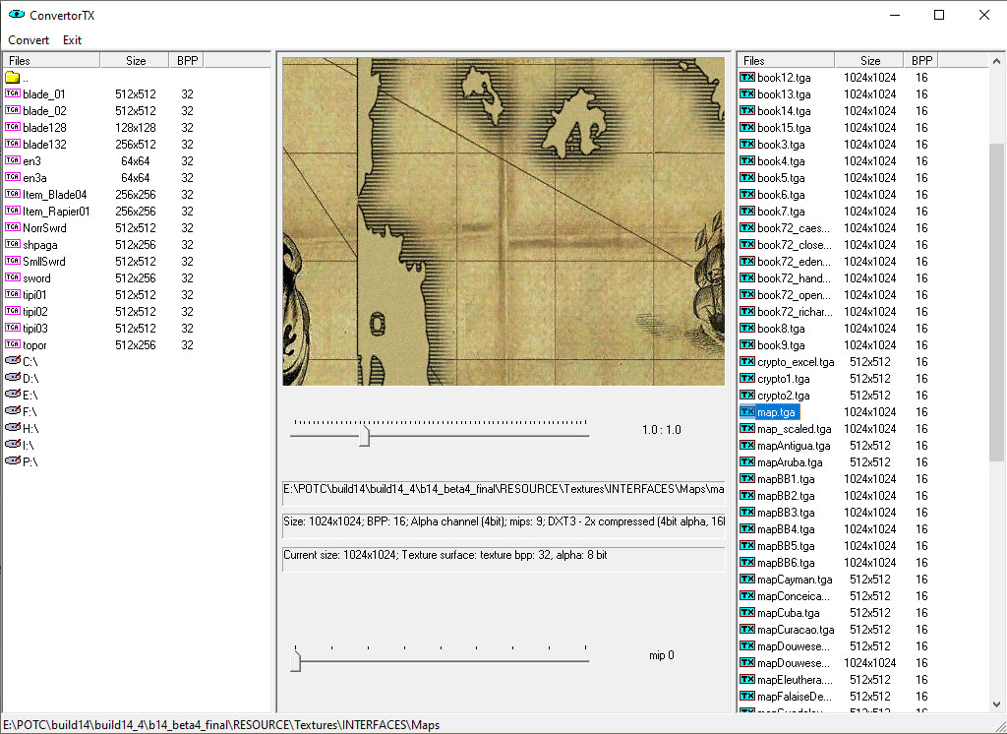Select book8.tga in the right list
Screen dimensions: 1007x734
coord(781,328)
